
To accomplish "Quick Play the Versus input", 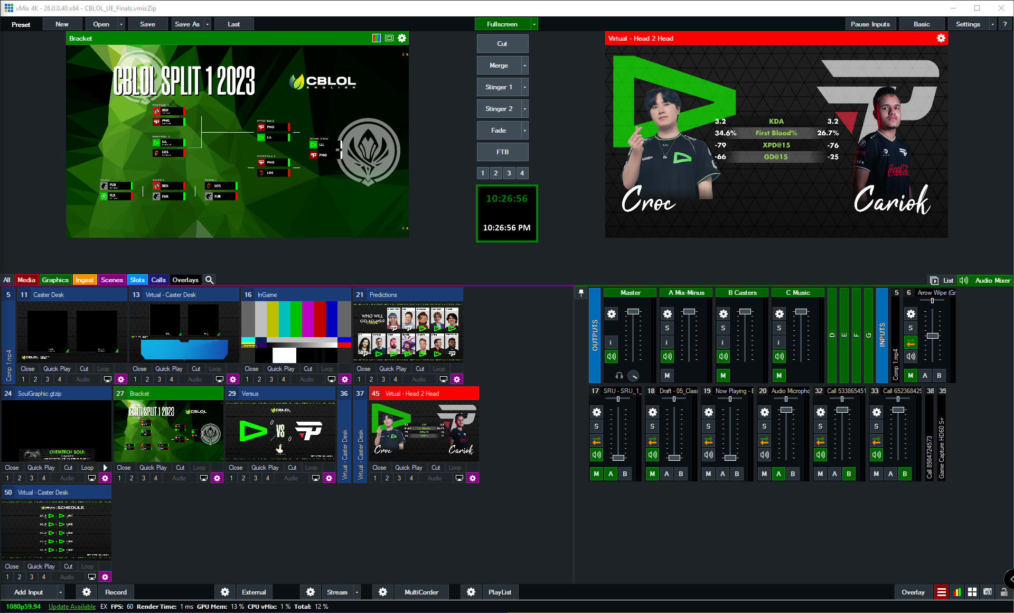I will [x=265, y=468].
